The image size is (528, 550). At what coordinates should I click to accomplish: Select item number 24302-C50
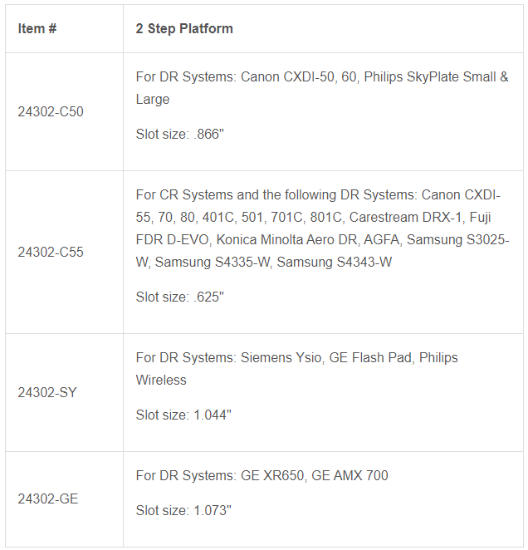click(x=51, y=112)
